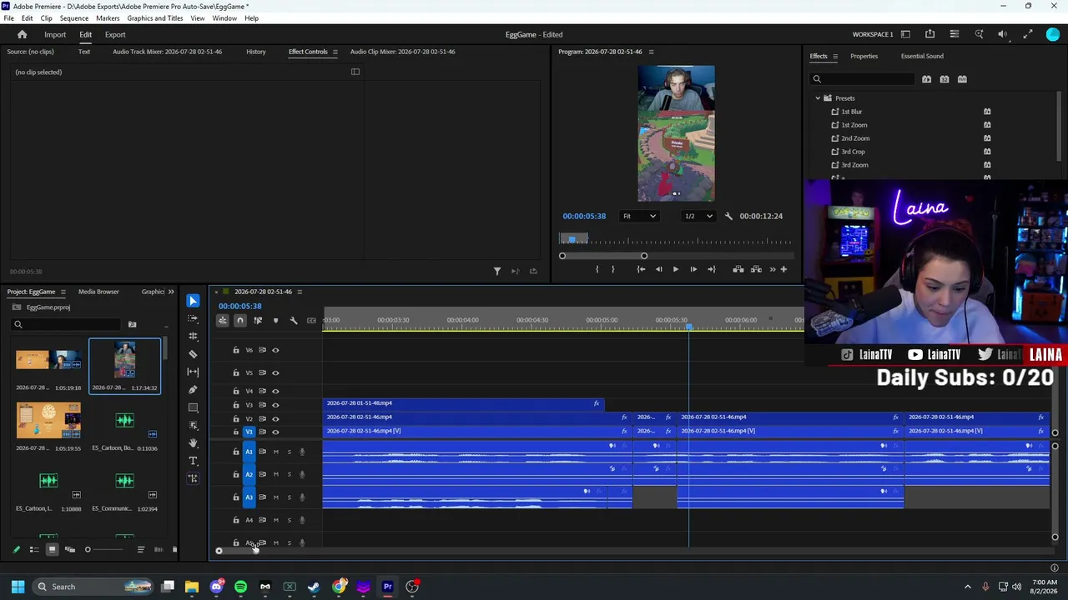
Task: Switch Project panel to icon view
Action: (x=52, y=549)
